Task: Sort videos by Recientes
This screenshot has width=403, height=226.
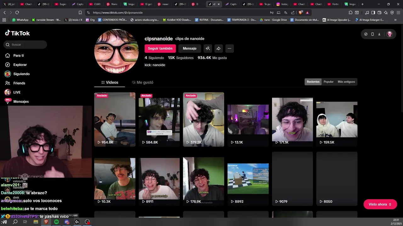Action: (313, 82)
